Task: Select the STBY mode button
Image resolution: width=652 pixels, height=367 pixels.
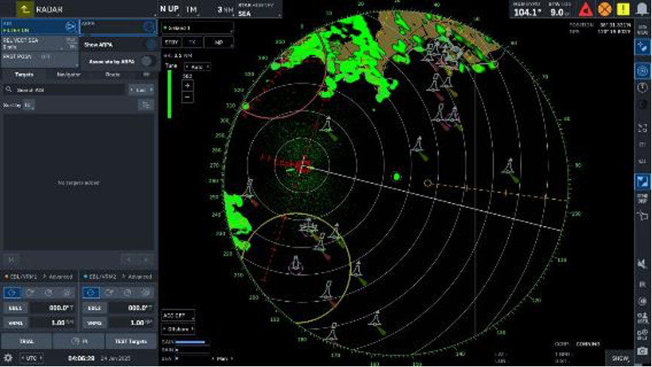Action: (172, 42)
